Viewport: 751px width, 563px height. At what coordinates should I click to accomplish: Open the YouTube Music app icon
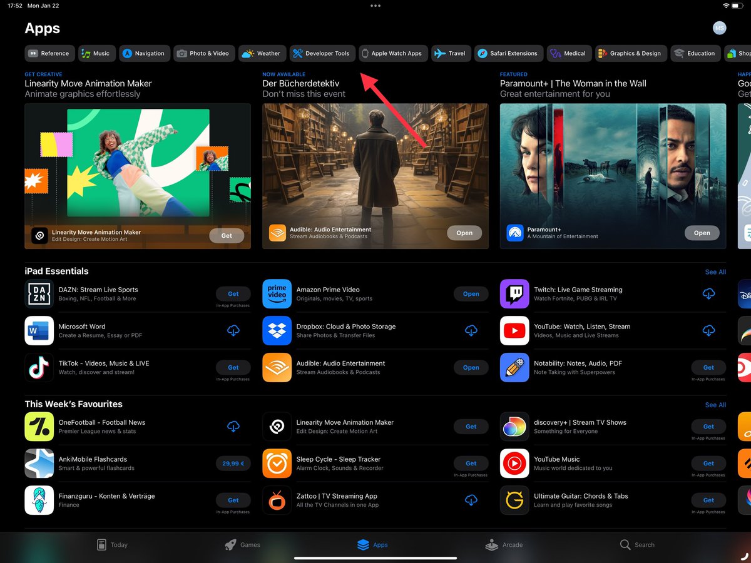coord(514,464)
